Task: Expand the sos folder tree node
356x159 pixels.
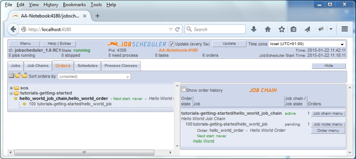Action: tap(11, 88)
